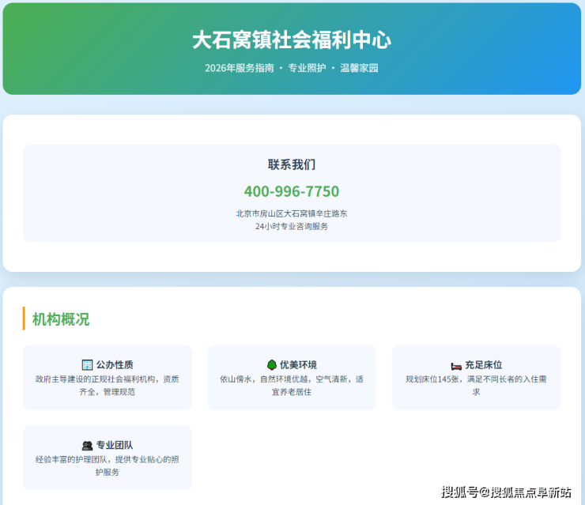Viewport: 585px width, 505px height.
Task: Click the page title 大石窝镇社会福利中心
Action: click(292, 40)
